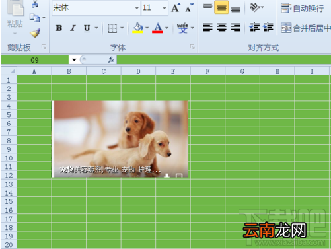Viewport: 331px width, 249px height.
Task: Select the Format Painter brush
Action: pos(35,33)
